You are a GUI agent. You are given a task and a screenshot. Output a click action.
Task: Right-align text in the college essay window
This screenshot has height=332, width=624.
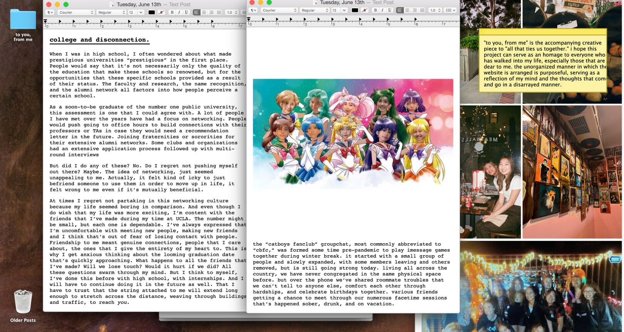211,12
